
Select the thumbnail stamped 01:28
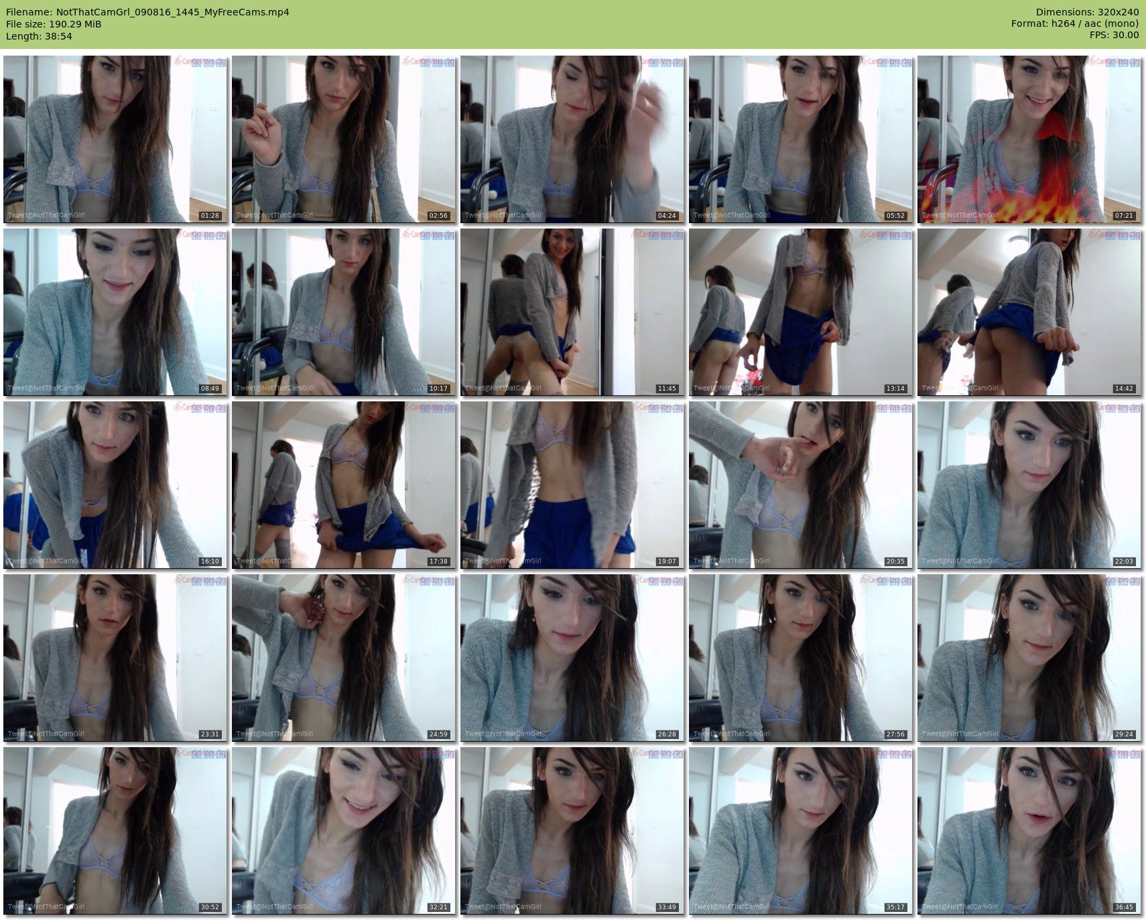click(115, 139)
